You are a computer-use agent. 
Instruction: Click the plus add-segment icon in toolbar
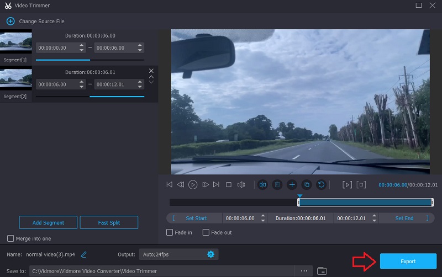click(x=292, y=185)
